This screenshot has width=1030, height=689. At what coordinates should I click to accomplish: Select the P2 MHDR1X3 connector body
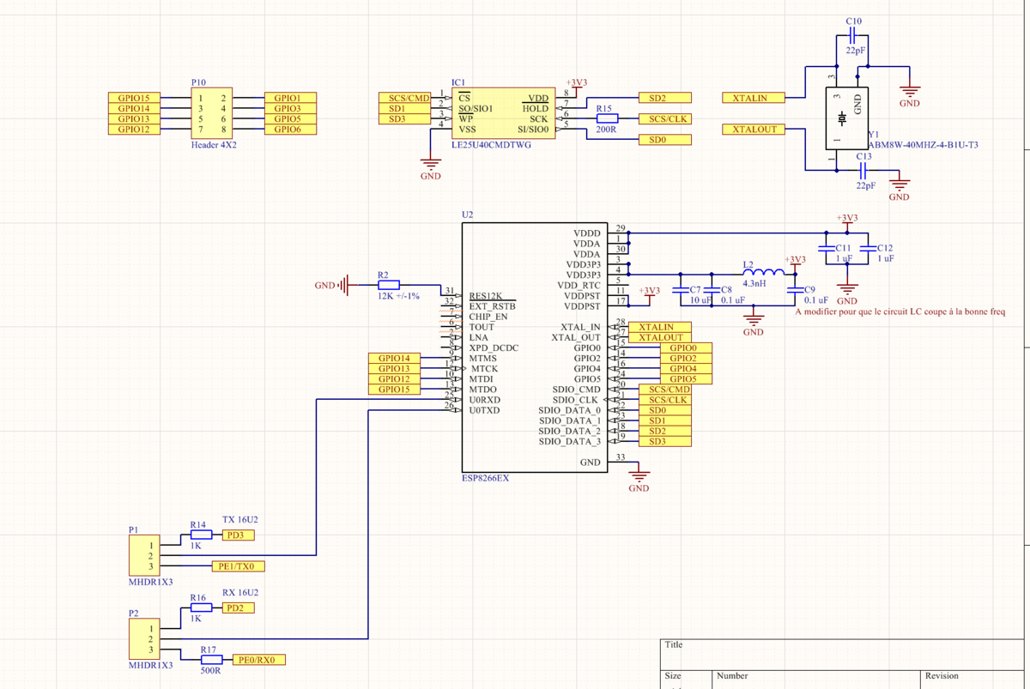click(x=142, y=639)
